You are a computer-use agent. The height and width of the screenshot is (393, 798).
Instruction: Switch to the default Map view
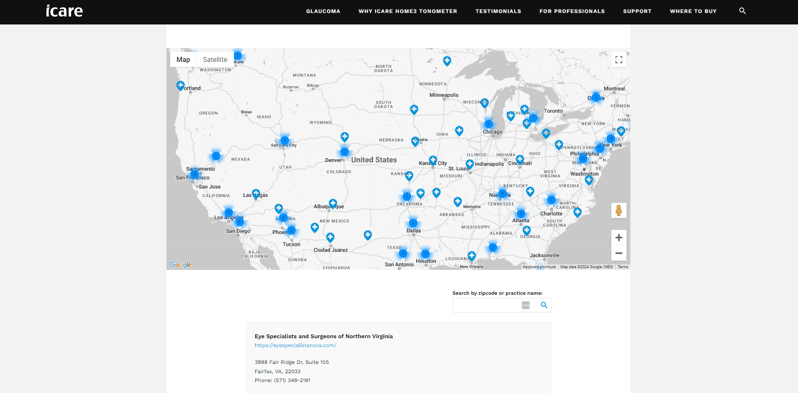point(183,60)
